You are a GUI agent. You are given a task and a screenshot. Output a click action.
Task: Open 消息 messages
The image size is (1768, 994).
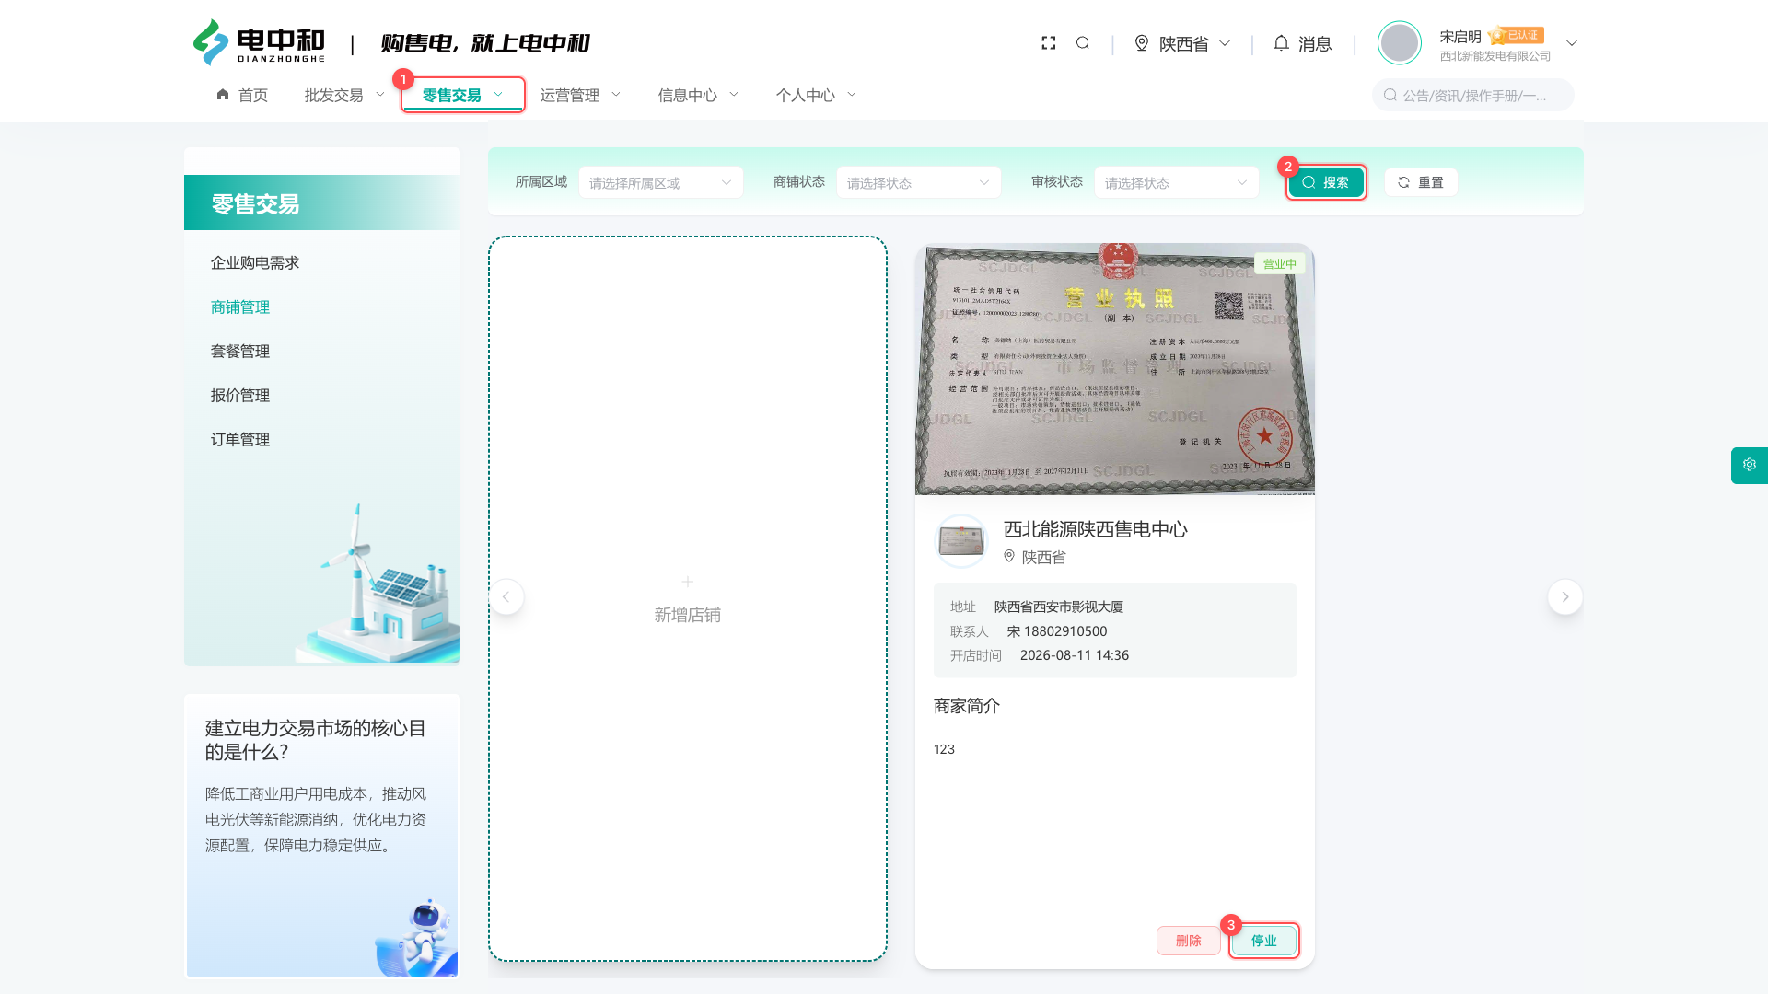point(1315,43)
